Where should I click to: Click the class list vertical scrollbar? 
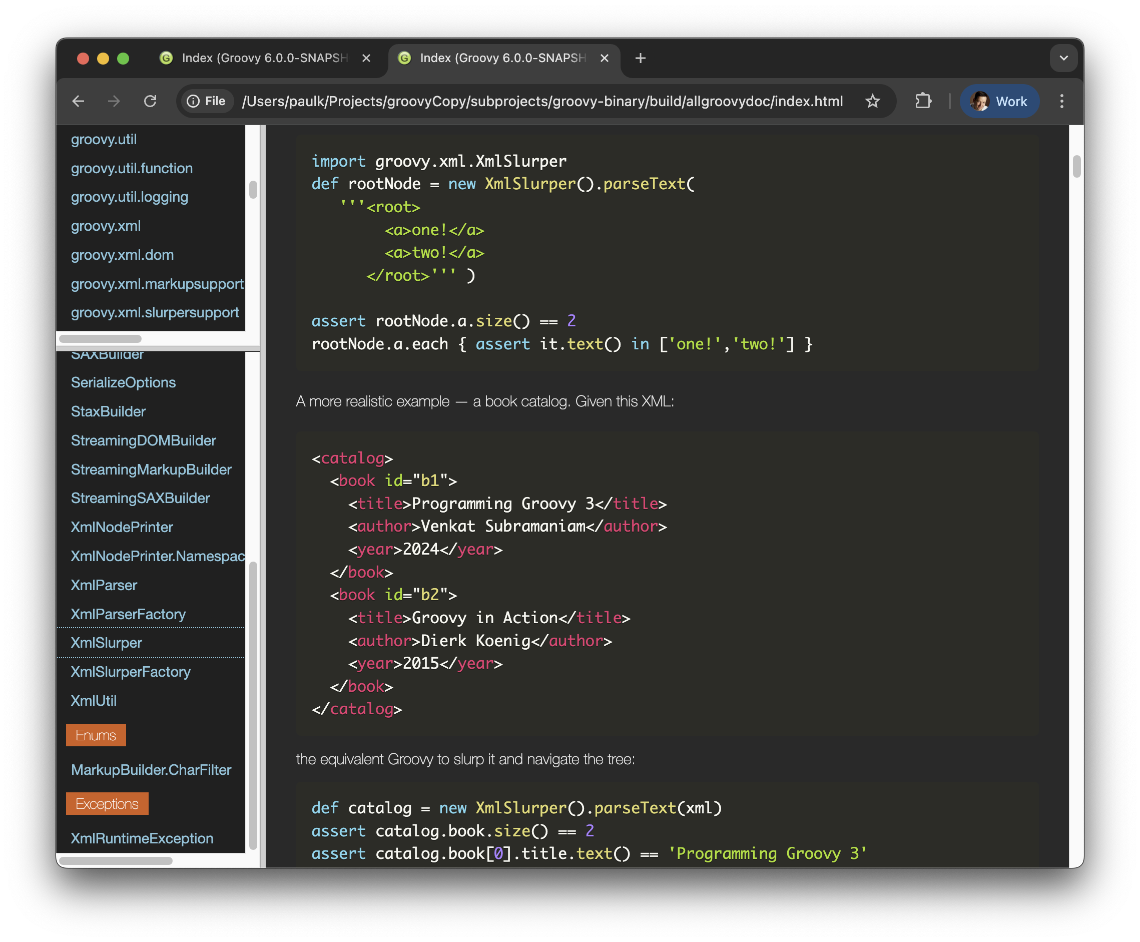[x=253, y=705]
